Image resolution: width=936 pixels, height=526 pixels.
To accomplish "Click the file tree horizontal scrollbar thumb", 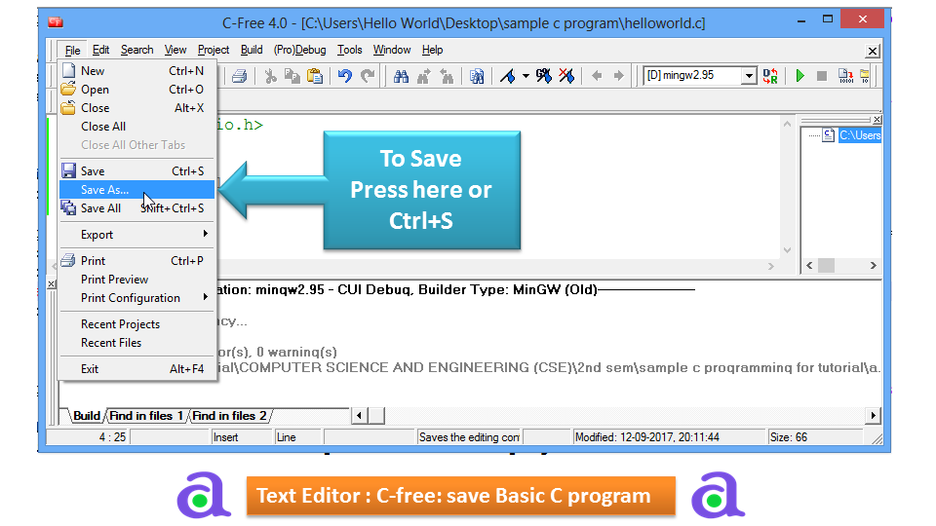I will click(x=826, y=265).
